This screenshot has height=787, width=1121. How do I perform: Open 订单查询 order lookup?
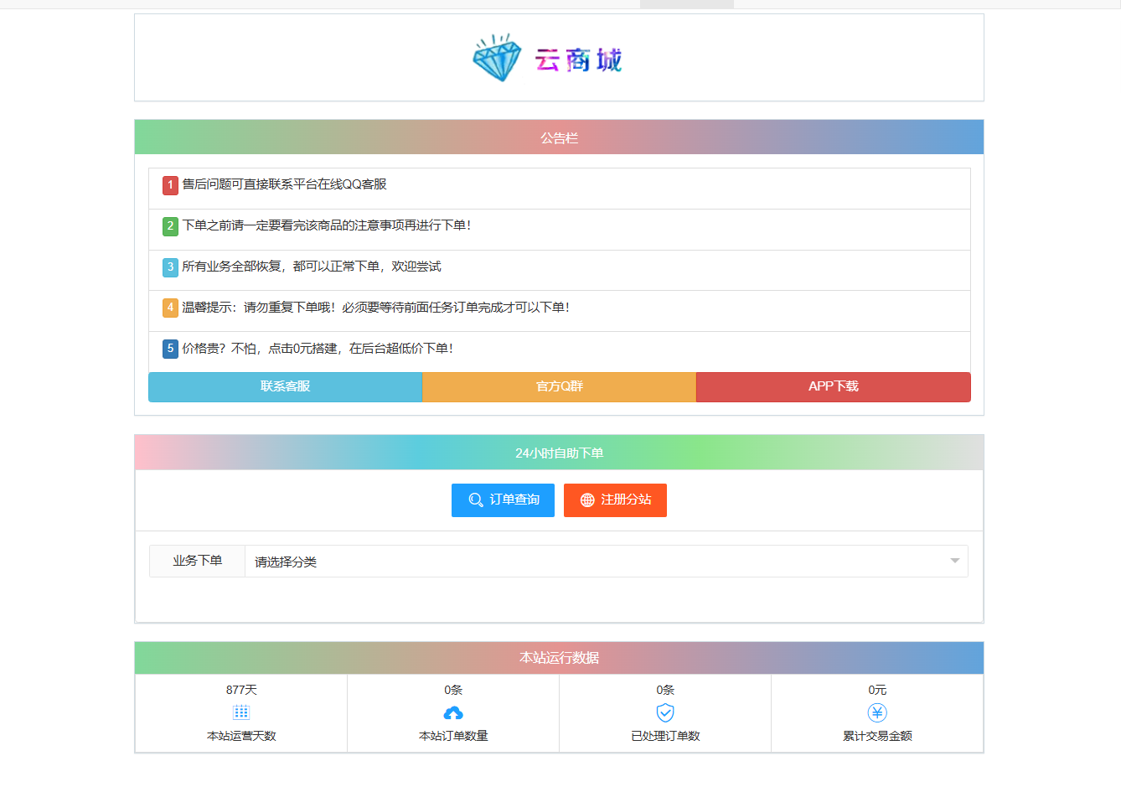coord(503,500)
